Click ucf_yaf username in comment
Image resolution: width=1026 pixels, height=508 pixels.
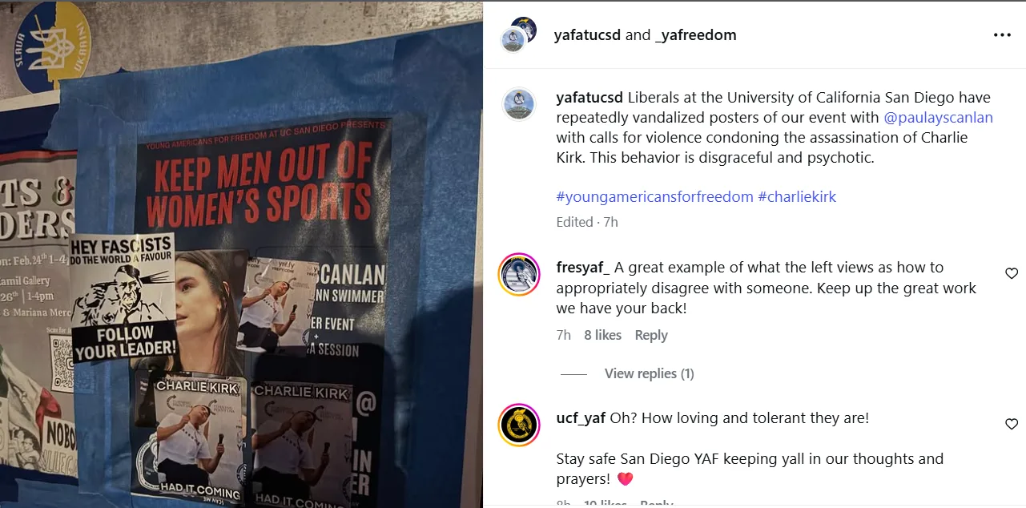point(581,417)
